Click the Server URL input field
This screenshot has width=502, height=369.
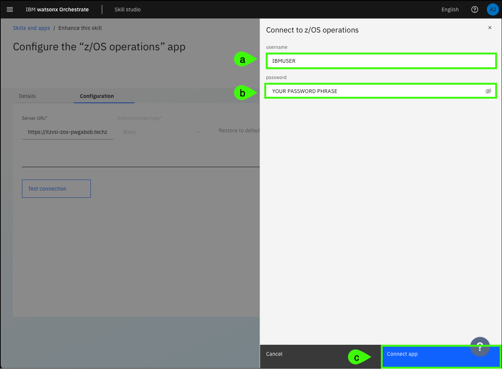(67, 132)
